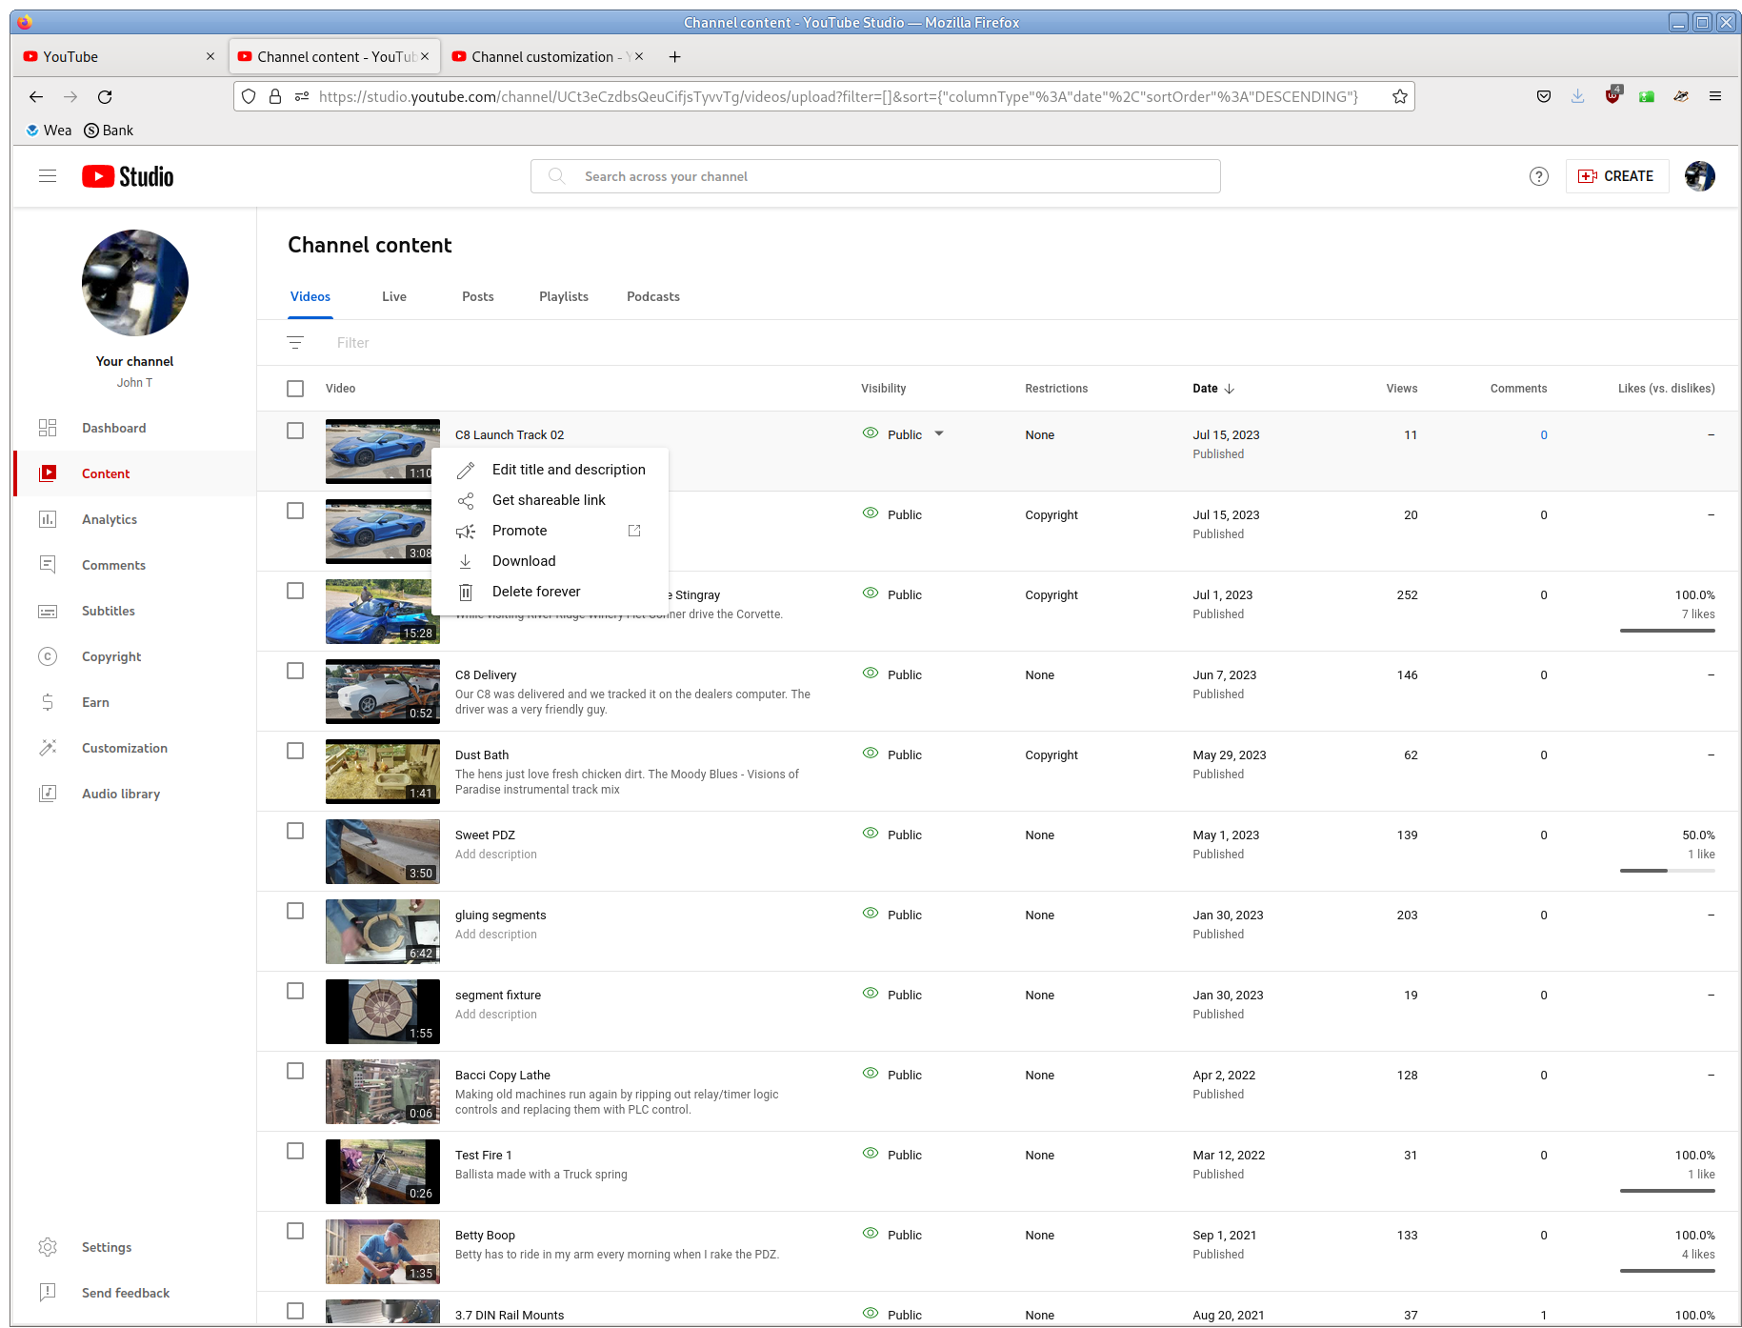Tick the Dust Bath video checkbox
This screenshot has width=1742, height=1328.
tap(295, 751)
